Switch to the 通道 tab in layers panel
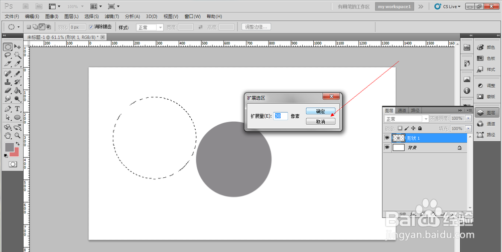 pyautogui.click(x=402, y=111)
